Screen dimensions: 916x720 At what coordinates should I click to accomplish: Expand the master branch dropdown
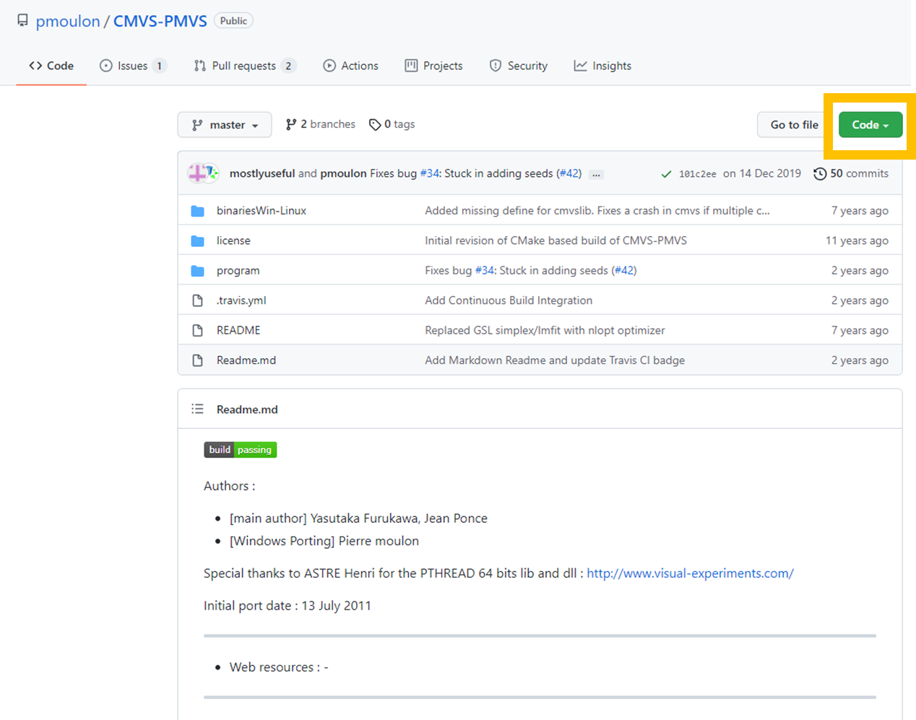[225, 124]
